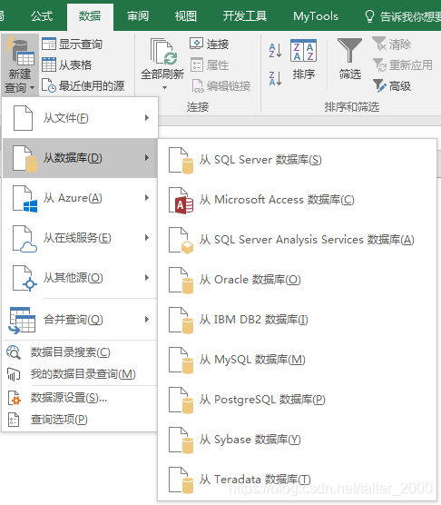Open the 视图 tab
The image size is (441, 505).
(186, 15)
